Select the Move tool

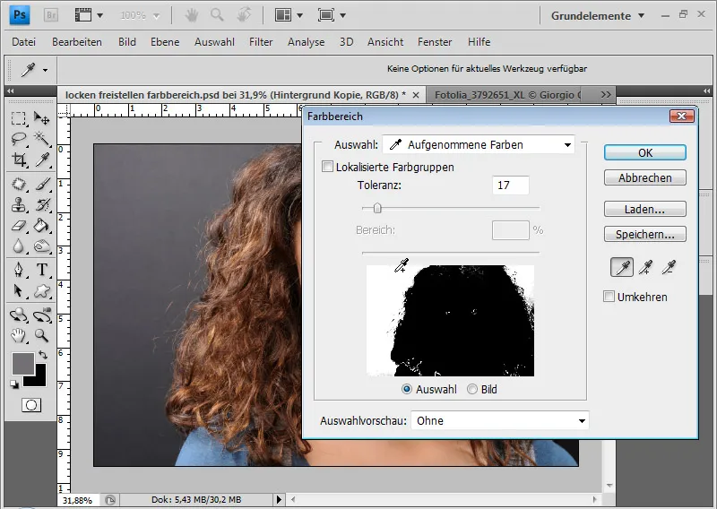[x=41, y=119]
